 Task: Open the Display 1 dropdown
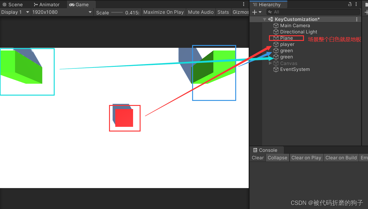pos(15,12)
